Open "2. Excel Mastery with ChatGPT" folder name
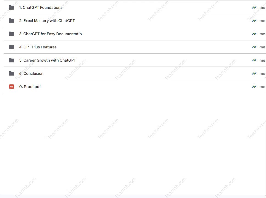This screenshot has height=198, width=266. click(47, 21)
